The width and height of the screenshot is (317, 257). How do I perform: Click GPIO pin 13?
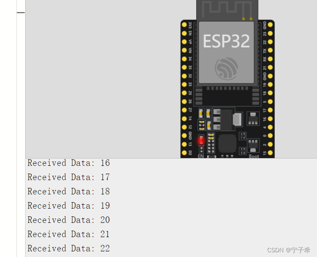(x=184, y=144)
